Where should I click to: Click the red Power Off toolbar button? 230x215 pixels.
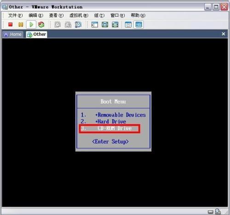(11, 24)
